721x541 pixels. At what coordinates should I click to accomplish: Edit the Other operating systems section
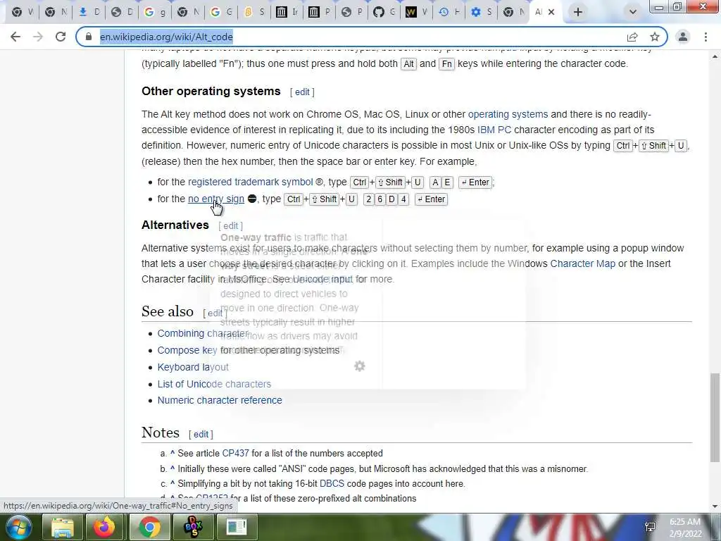pos(302,92)
